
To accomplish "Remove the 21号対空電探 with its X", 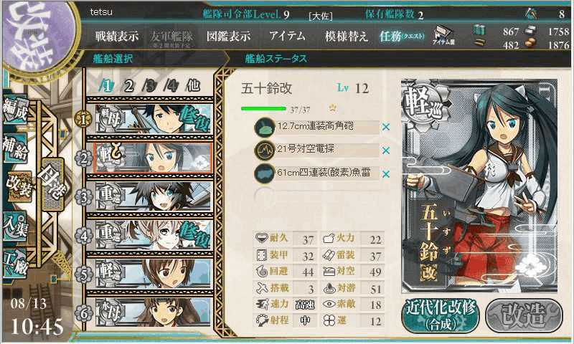I will [x=385, y=150].
